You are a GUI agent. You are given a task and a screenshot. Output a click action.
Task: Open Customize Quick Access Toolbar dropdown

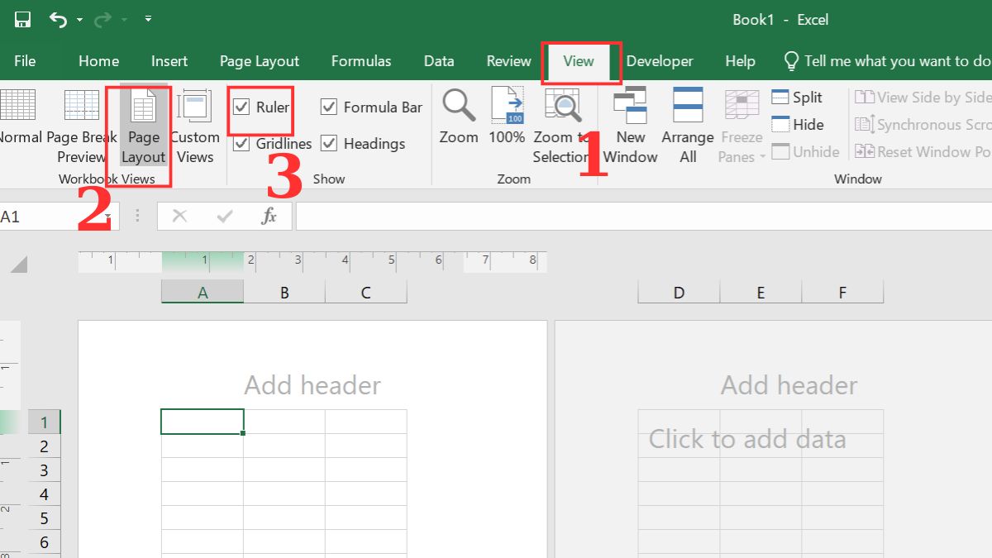click(148, 19)
